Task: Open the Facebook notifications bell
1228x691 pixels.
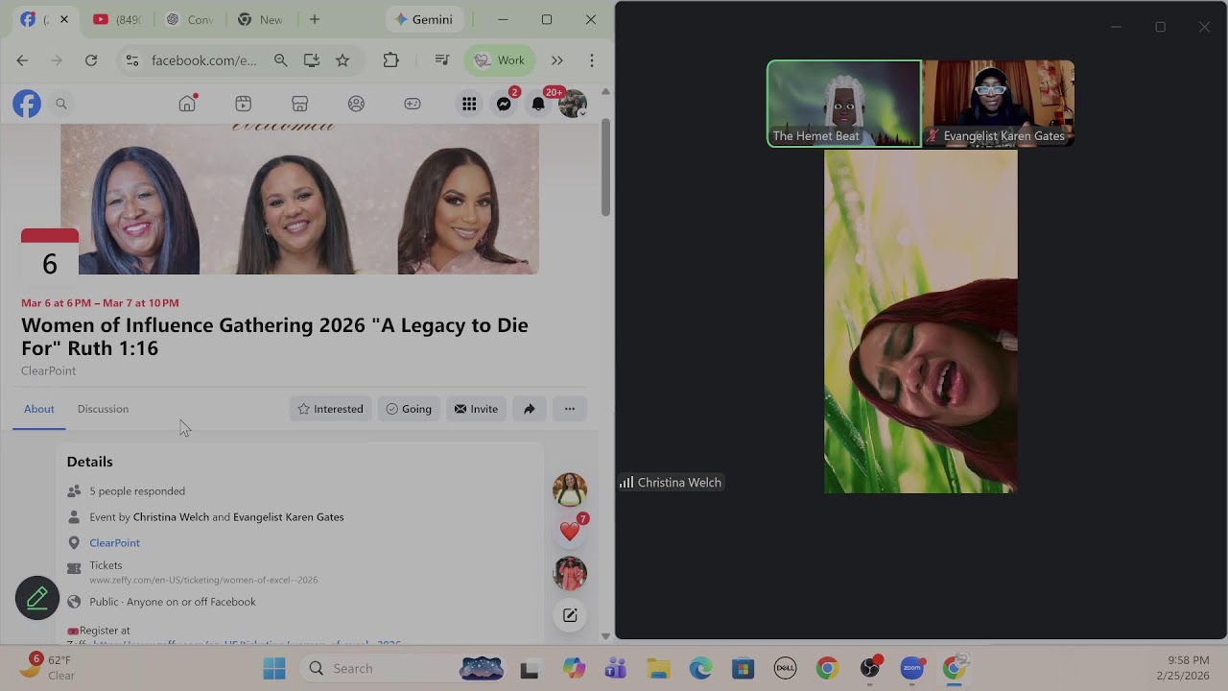Action: pos(538,104)
